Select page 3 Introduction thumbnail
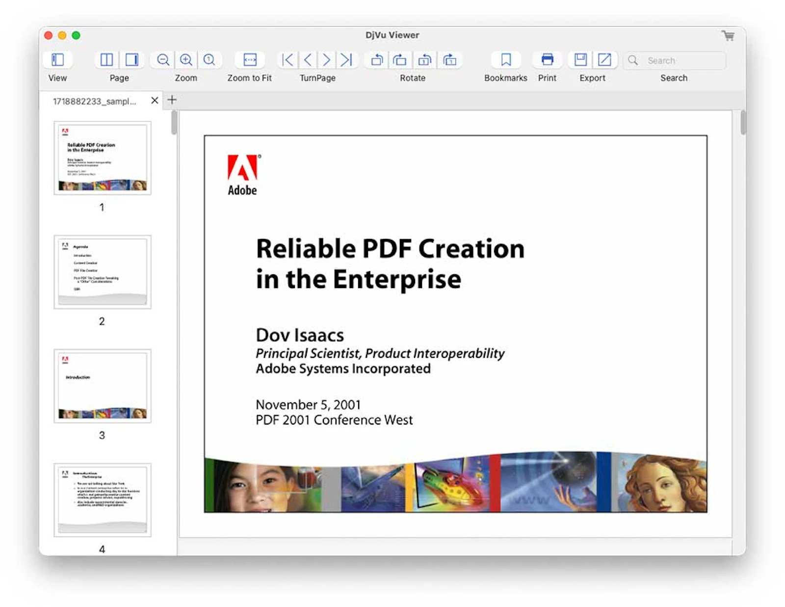 [103, 386]
